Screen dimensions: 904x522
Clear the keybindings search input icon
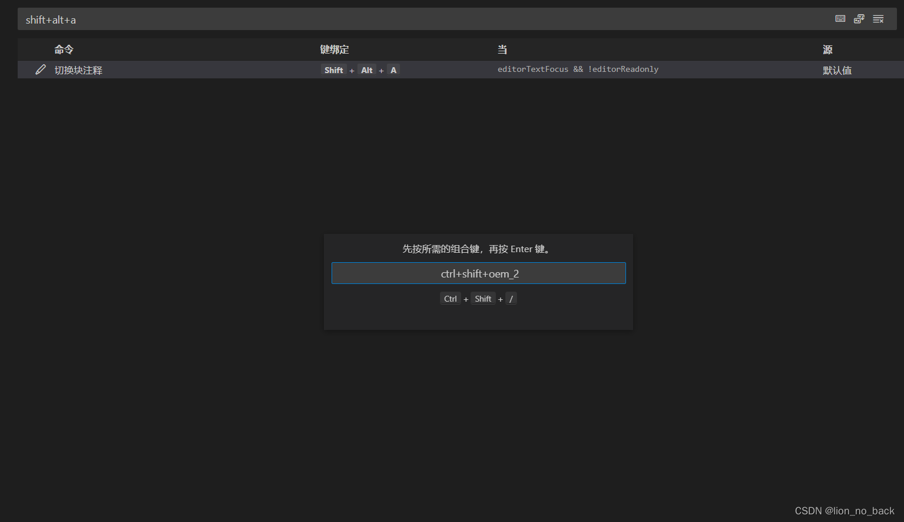[x=878, y=19]
